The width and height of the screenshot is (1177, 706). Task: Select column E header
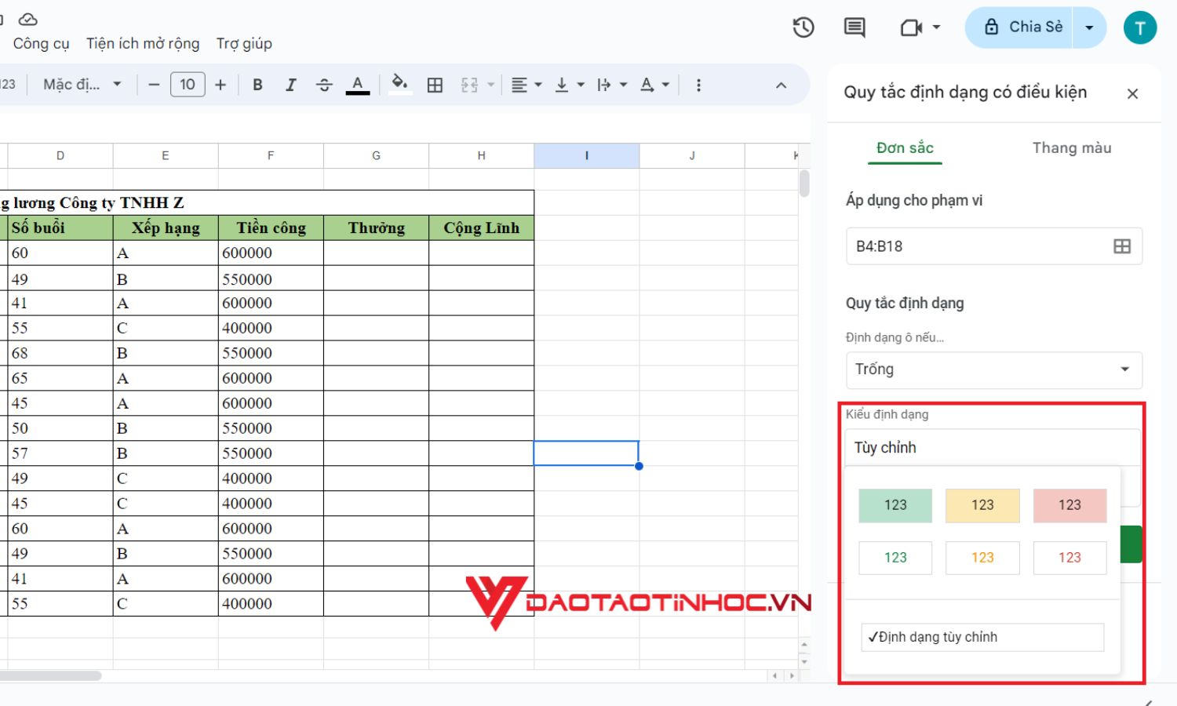[x=166, y=155]
